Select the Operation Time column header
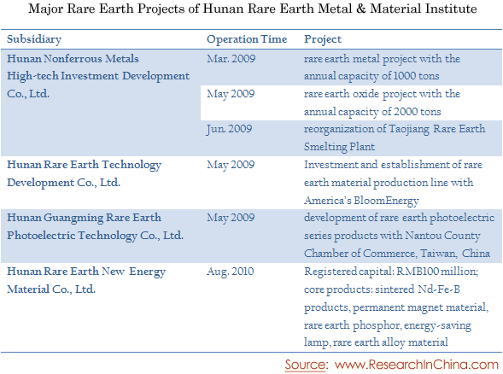Screen dimensions: 503x374 (x=247, y=39)
